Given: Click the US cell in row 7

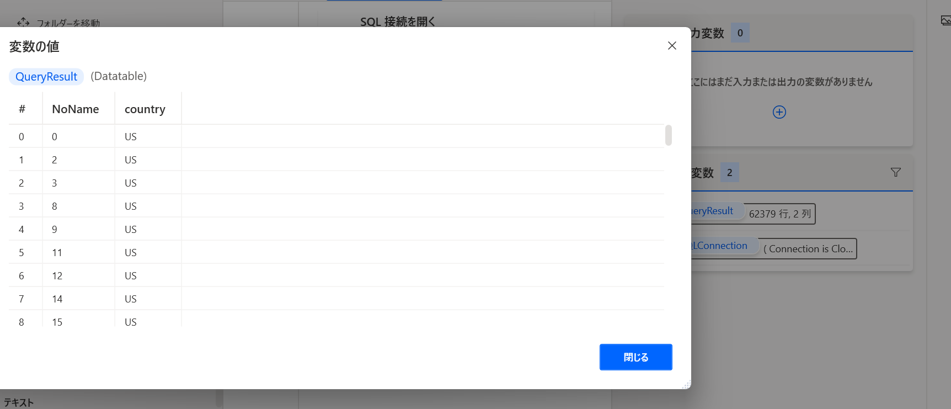Looking at the screenshot, I should click(148, 299).
